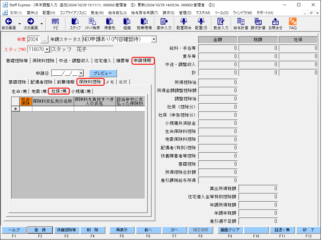This screenshot has height=240, width=322.
Task: Click the 年度 input field showing 2024
Action: click(x=33, y=39)
